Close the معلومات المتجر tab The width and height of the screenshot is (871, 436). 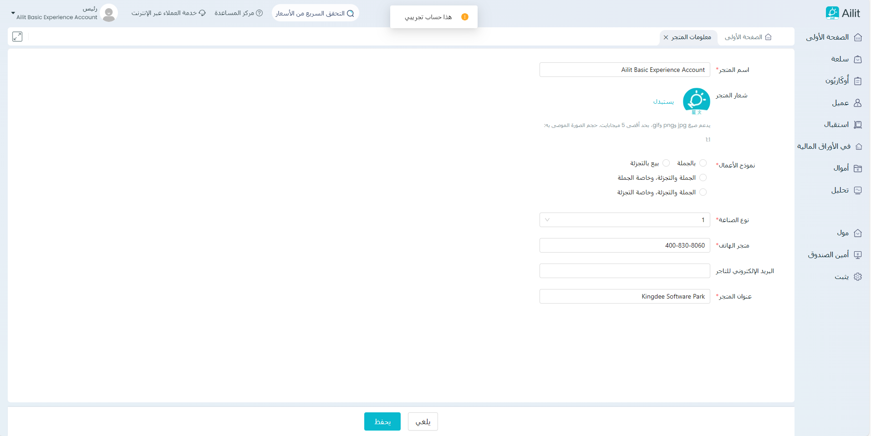click(666, 37)
